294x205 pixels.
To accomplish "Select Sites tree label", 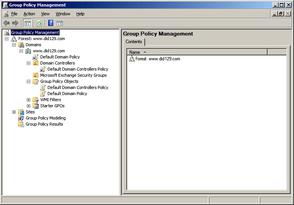I will (x=30, y=112).
